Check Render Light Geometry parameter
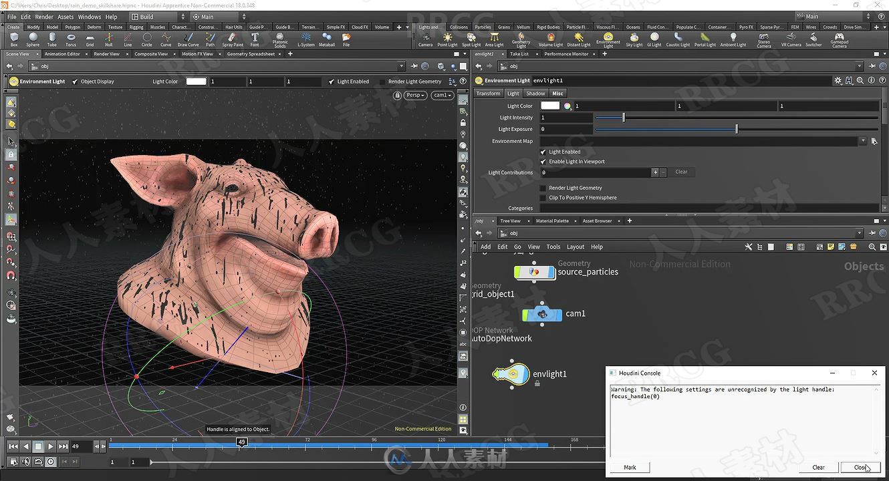The width and height of the screenshot is (889, 481). pyautogui.click(x=543, y=188)
